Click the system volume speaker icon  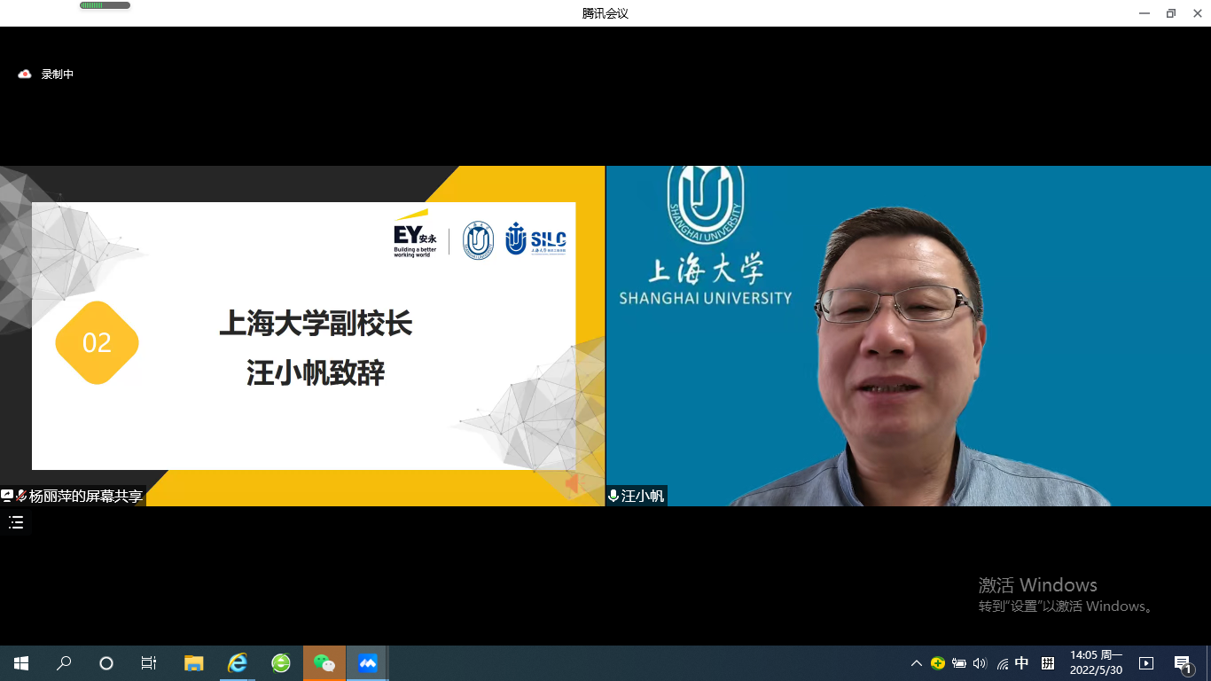tap(980, 663)
